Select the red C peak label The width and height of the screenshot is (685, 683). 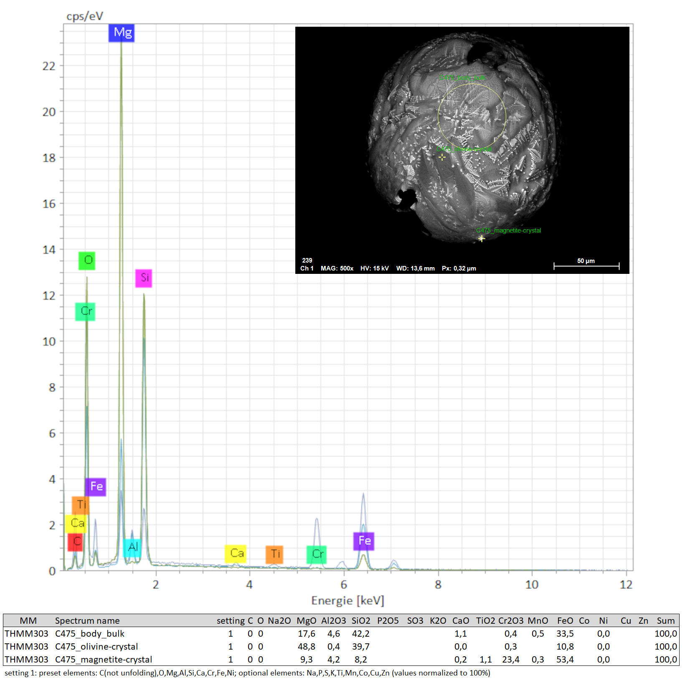tap(76, 541)
